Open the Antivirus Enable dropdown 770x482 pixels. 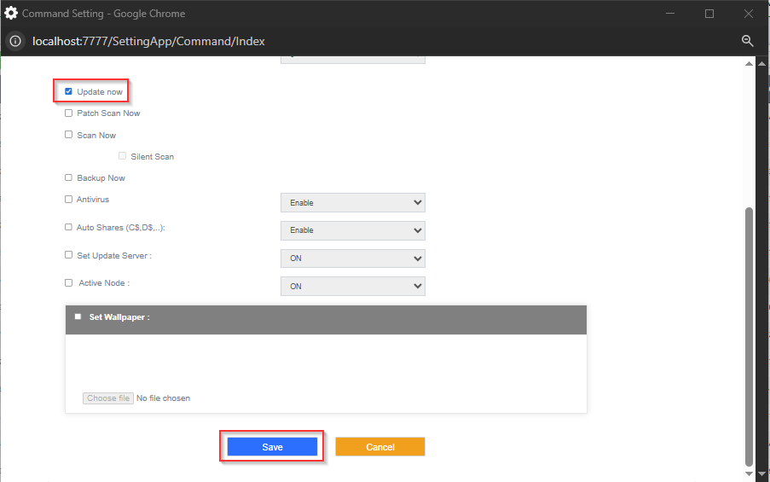[352, 203]
